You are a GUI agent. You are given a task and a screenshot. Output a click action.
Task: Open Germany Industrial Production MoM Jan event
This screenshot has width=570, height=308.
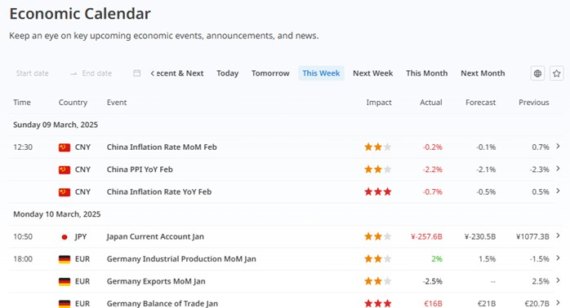point(181,259)
